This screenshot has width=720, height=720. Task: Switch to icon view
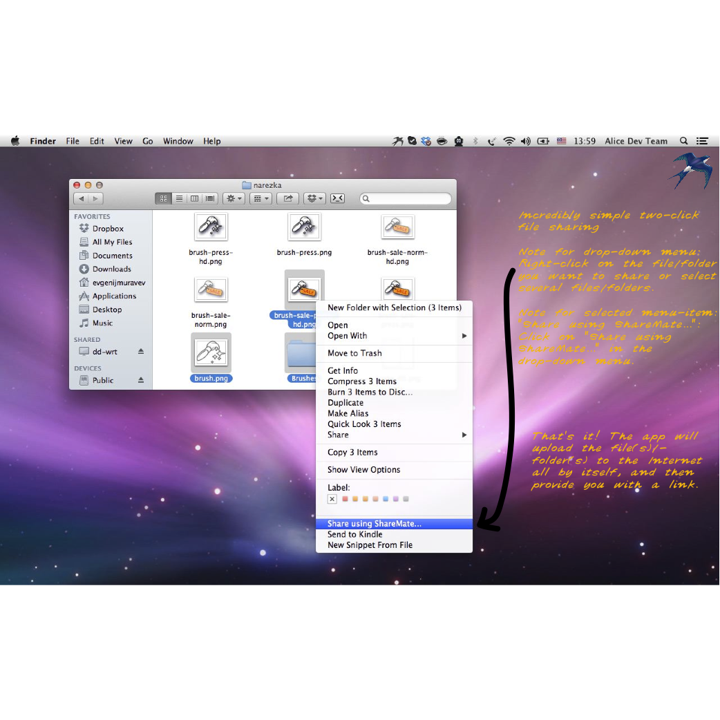coord(164,198)
